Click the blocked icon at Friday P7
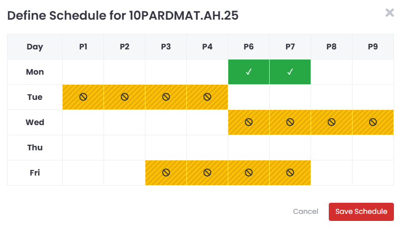Viewport: 401px width, 228px height. [290, 173]
